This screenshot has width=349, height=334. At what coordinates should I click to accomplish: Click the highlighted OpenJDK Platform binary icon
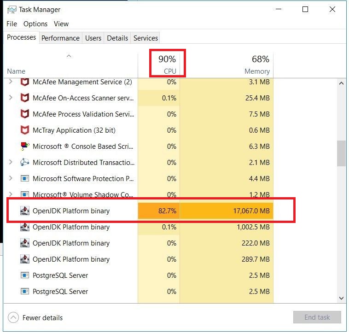point(25,211)
